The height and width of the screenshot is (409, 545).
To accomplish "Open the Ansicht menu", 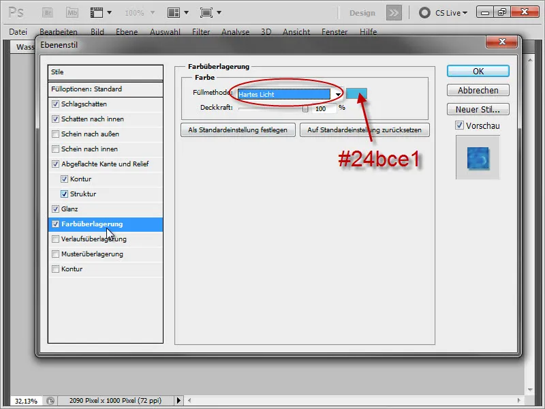I will 296,31.
